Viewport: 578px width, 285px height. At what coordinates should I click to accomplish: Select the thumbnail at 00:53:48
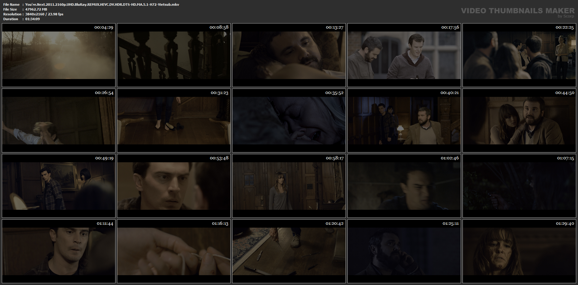click(174, 186)
